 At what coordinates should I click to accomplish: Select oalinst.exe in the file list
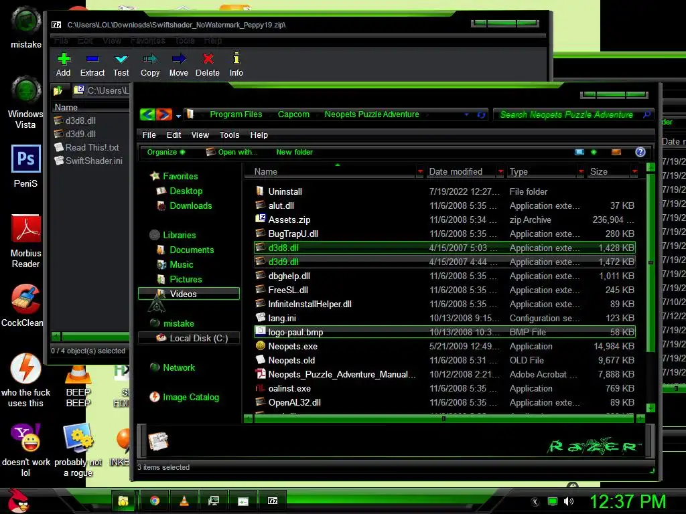(445, 389)
